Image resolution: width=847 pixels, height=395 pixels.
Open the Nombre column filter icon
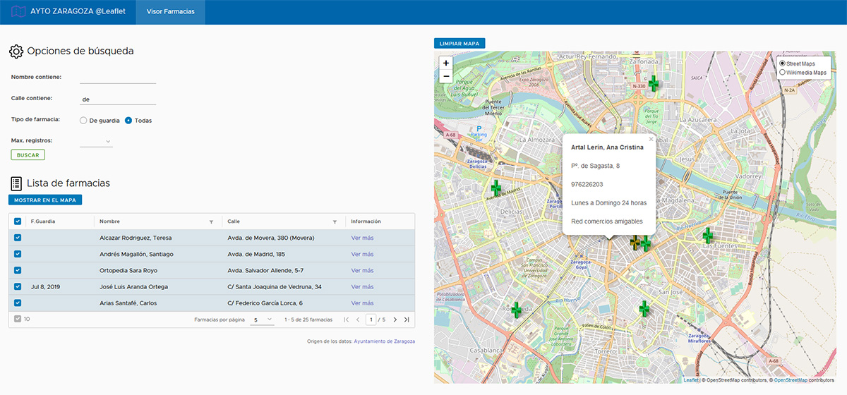pos(211,221)
